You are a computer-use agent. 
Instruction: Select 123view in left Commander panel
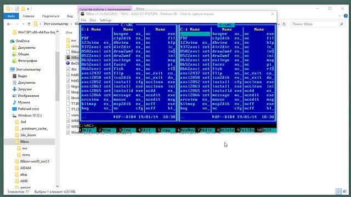pos(97,43)
